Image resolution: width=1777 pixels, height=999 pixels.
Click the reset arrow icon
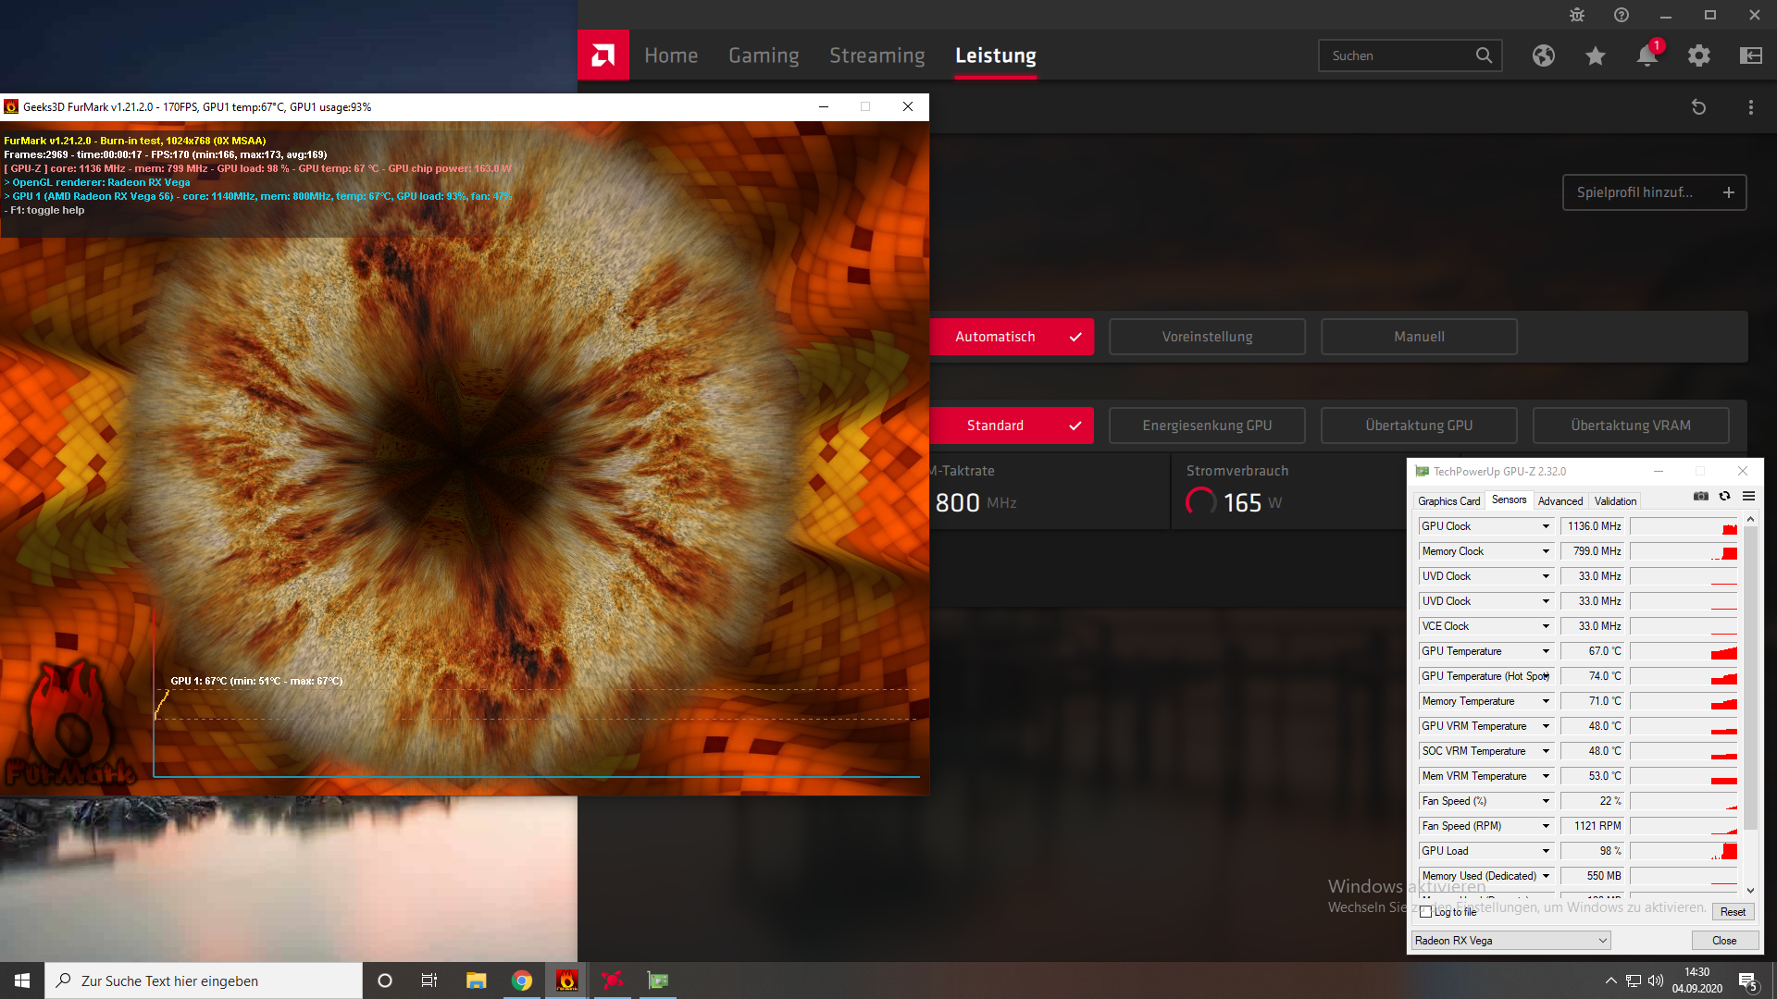click(x=1698, y=107)
